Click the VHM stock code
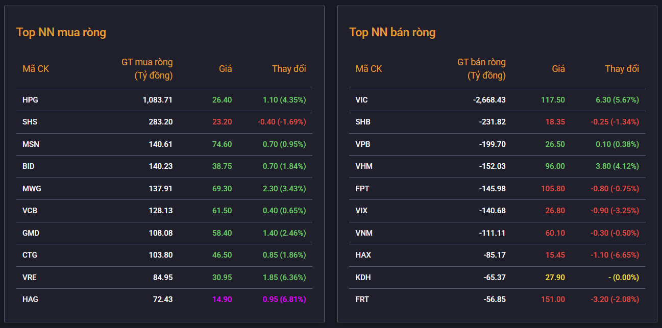This screenshot has width=662, height=328. point(363,166)
